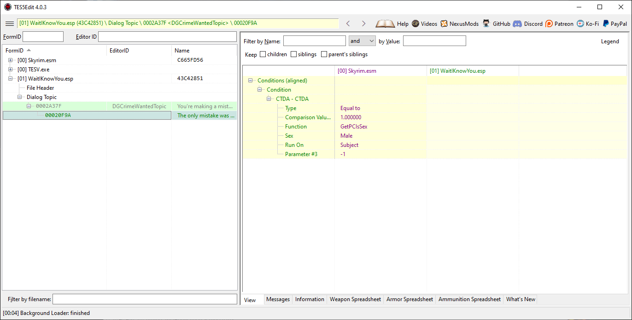Select the File Header tree row
This screenshot has width=632, height=320.
point(40,88)
